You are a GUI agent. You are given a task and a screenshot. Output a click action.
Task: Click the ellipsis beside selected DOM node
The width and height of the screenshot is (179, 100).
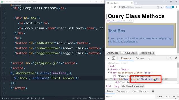tap(106, 79)
